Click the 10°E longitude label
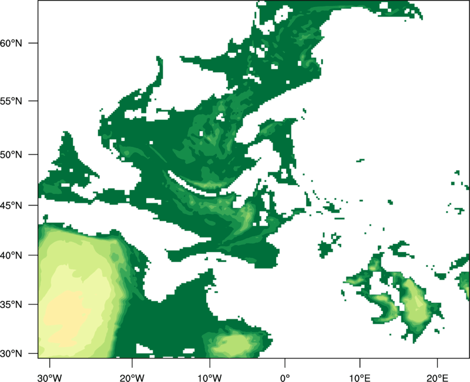 pos(360,378)
